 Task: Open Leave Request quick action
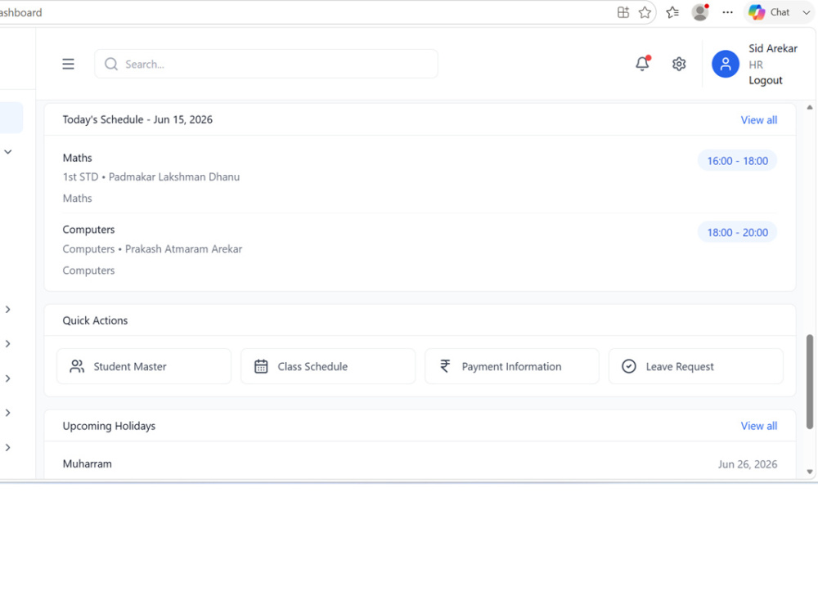(696, 366)
